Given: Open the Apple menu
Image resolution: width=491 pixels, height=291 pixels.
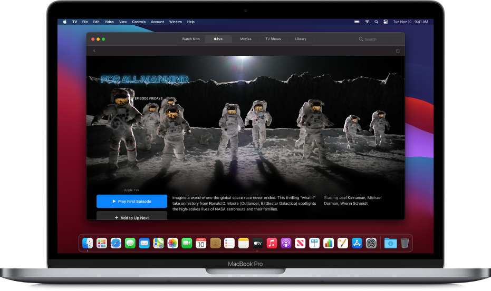Looking at the screenshot, I should point(65,22).
